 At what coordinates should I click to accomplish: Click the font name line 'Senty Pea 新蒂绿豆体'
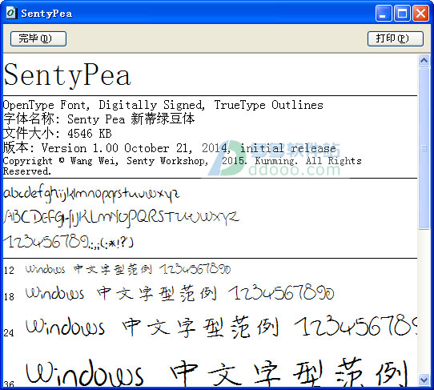tap(98, 119)
